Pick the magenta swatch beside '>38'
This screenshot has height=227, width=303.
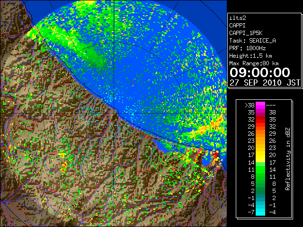click(x=260, y=105)
